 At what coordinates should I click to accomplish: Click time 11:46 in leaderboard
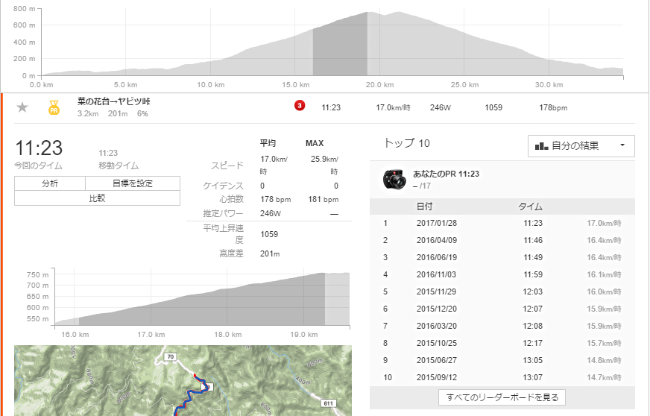(533, 240)
